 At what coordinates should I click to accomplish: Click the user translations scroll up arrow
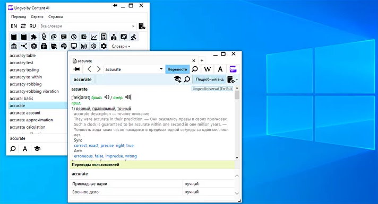237,176
